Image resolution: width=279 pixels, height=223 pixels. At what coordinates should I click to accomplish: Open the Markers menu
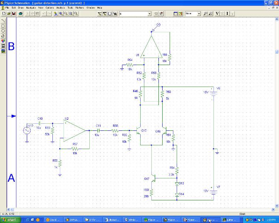click(x=80, y=8)
